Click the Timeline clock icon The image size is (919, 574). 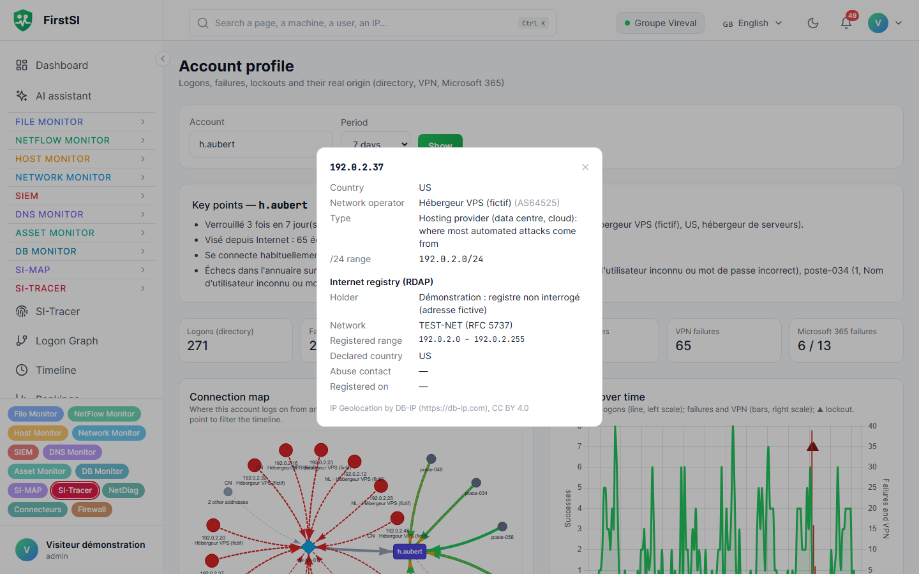coord(22,370)
